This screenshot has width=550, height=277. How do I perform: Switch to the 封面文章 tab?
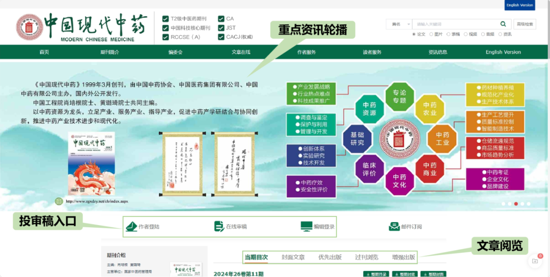(293, 257)
